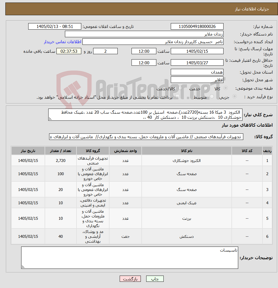Screen dimensions: 278x288
Task: Select the کالا/خدمت radio button
Action: tap(180, 88)
